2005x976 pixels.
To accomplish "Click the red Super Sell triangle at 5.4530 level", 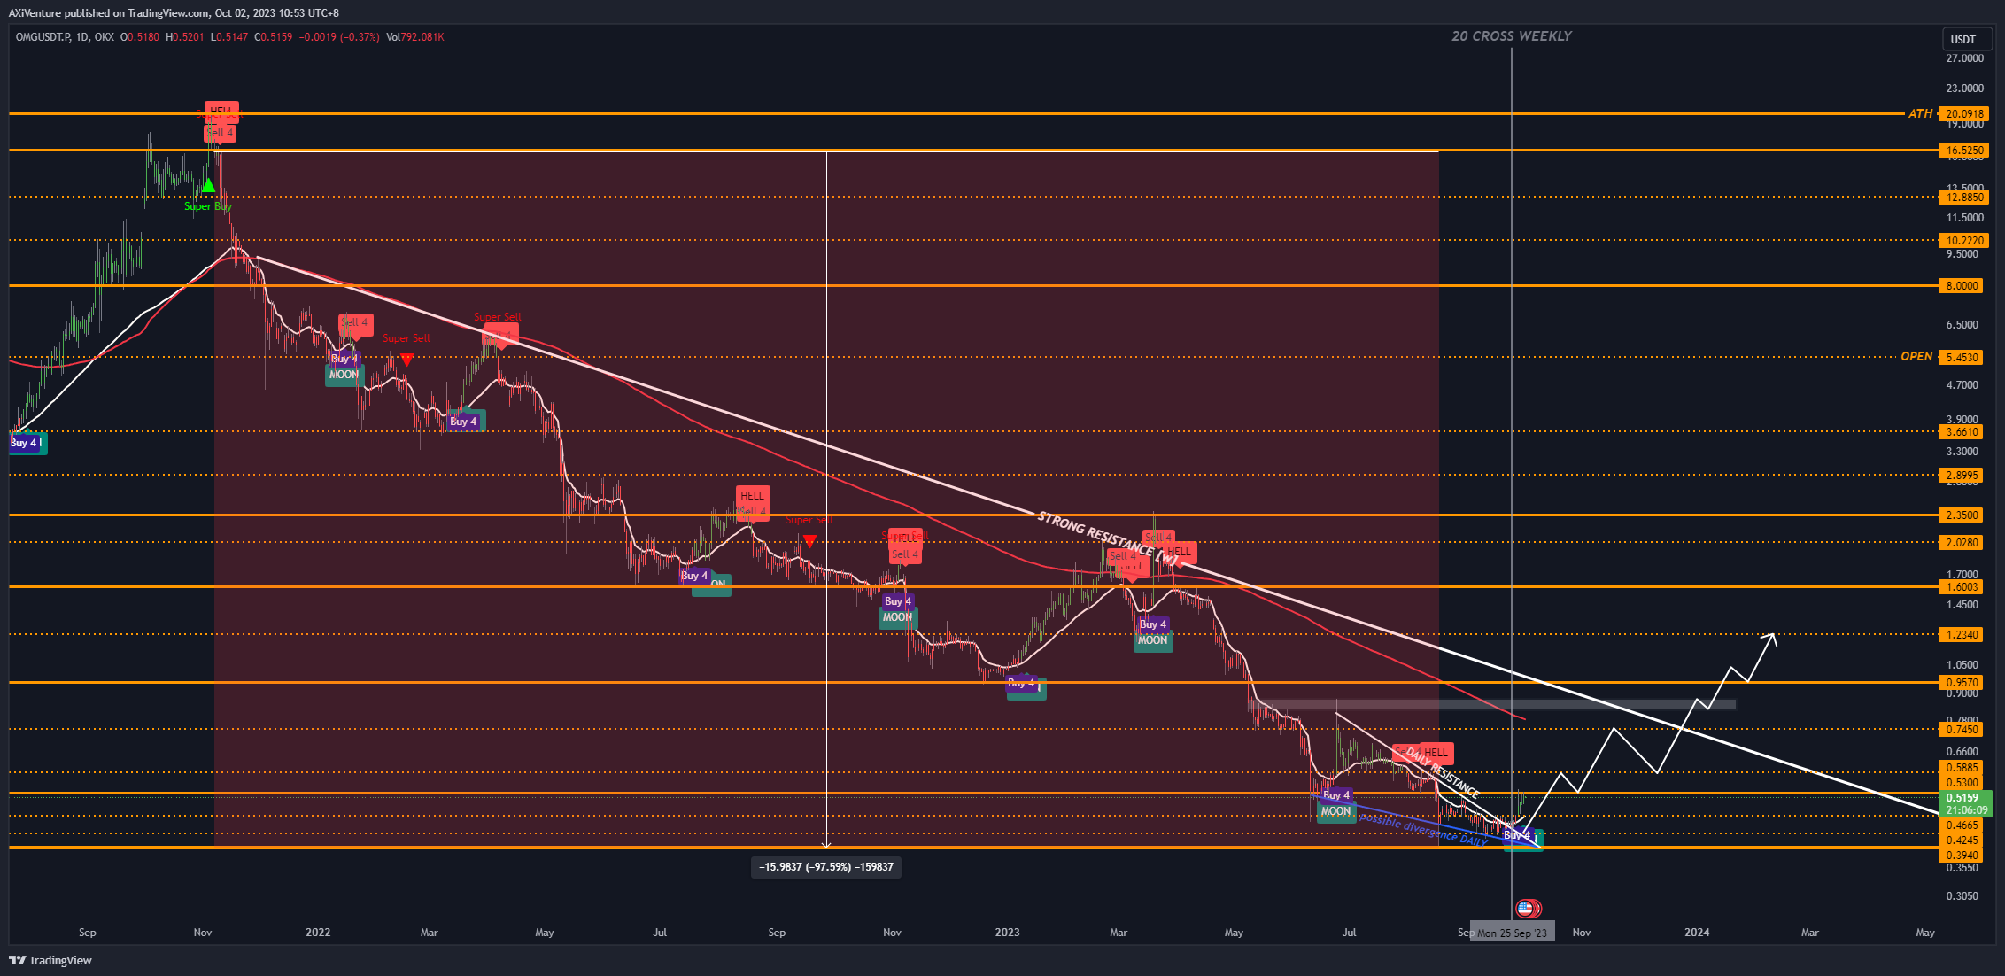I will coord(406,360).
